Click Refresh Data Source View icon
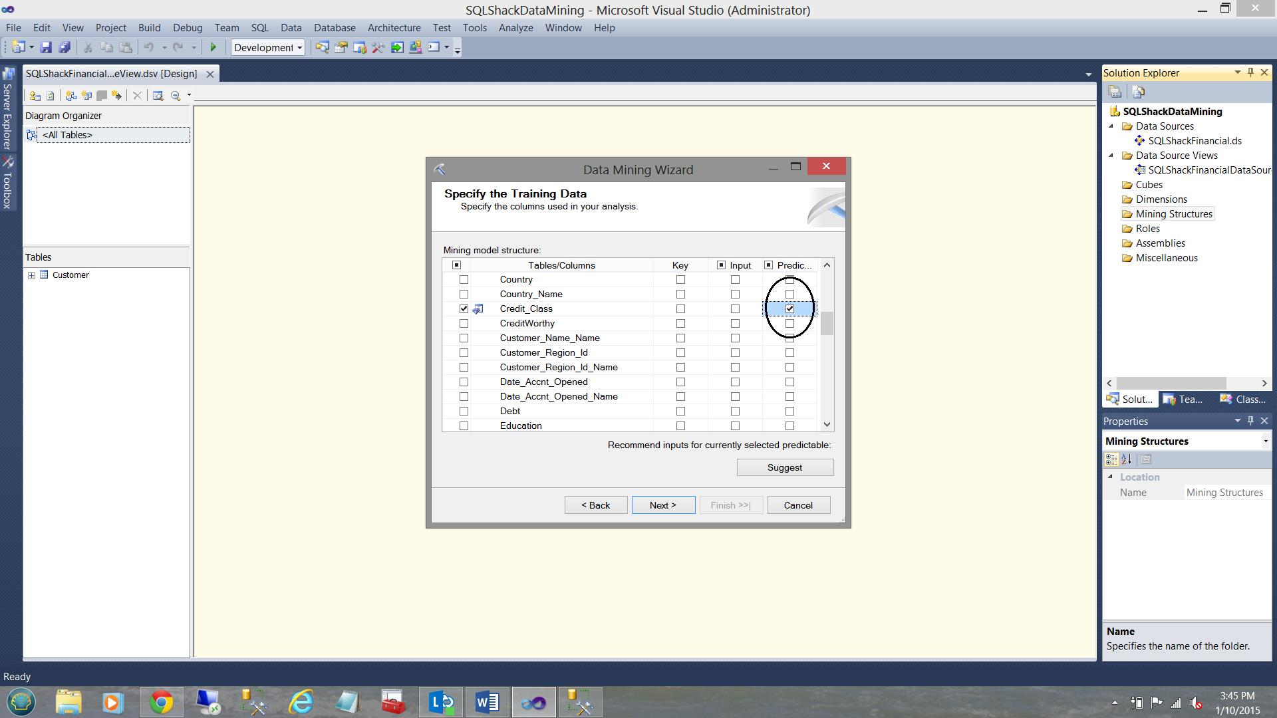 tap(51, 96)
